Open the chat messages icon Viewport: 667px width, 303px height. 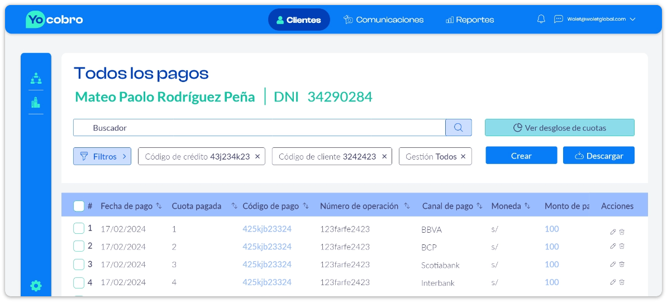click(x=558, y=20)
